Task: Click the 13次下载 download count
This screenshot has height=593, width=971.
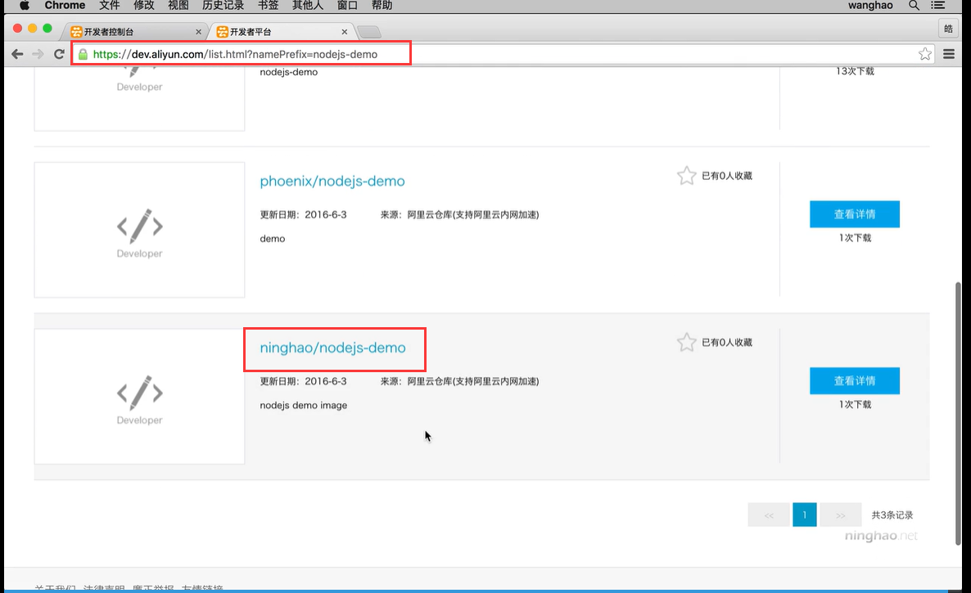Action: (x=855, y=72)
